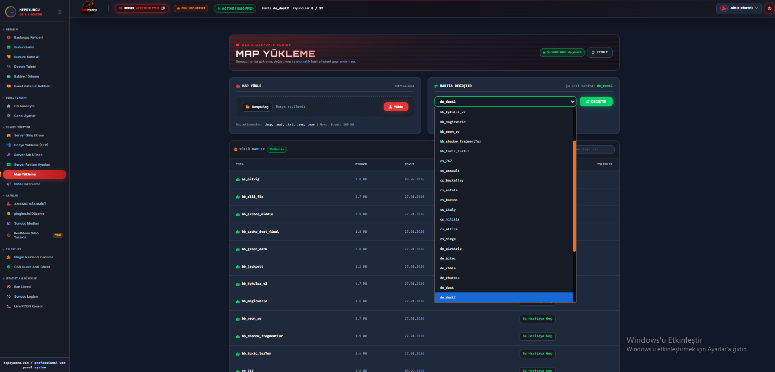775x372 pixels.
Task: Click the Dosya Seç file button
Action: [x=257, y=107]
